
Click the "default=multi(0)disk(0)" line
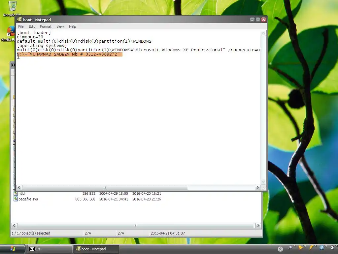pos(84,41)
